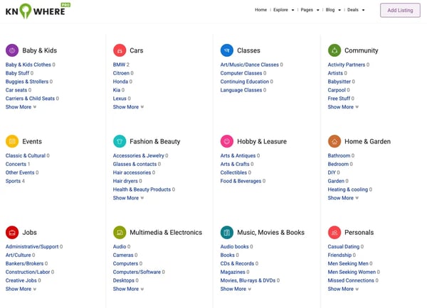The image size is (427, 308).
Task: Open the Deals menu item
Action: coord(356,10)
